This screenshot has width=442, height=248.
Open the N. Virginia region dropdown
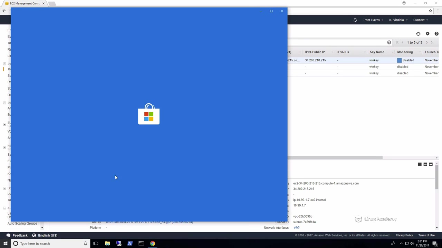click(398, 20)
